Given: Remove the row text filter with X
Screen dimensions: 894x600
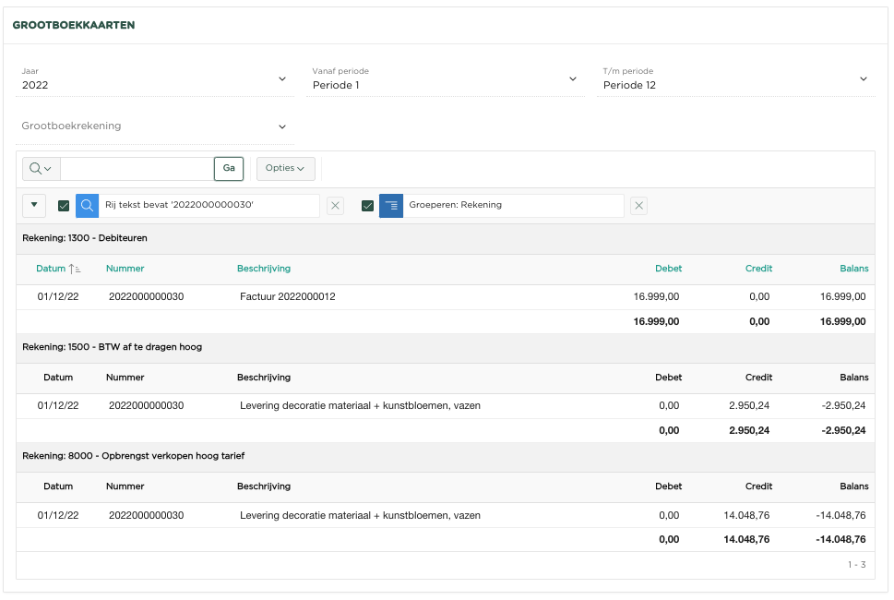Looking at the screenshot, I should click(x=335, y=206).
